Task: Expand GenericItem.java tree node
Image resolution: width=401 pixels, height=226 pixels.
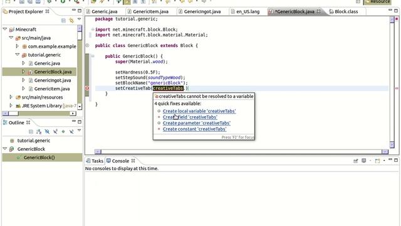Action: tap(23, 89)
